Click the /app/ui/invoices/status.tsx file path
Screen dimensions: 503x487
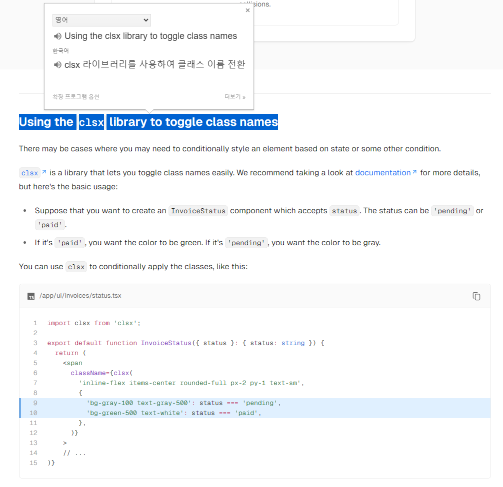click(80, 296)
